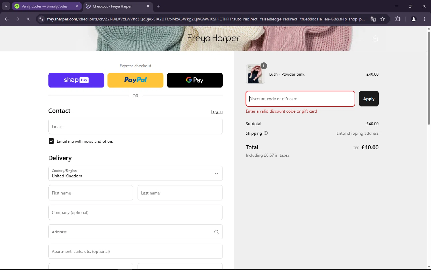
Task: Open a new browser tab
Action: click(x=159, y=6)
